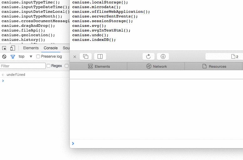The width and height of the screenshot is (243, 160).
Task: Click the caniuse.fileApi(); code line
Action: pyautogui.click(x=23, y=30)
